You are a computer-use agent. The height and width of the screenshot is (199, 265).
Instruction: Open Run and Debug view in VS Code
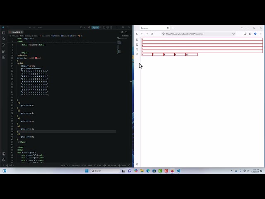(4, 51)
